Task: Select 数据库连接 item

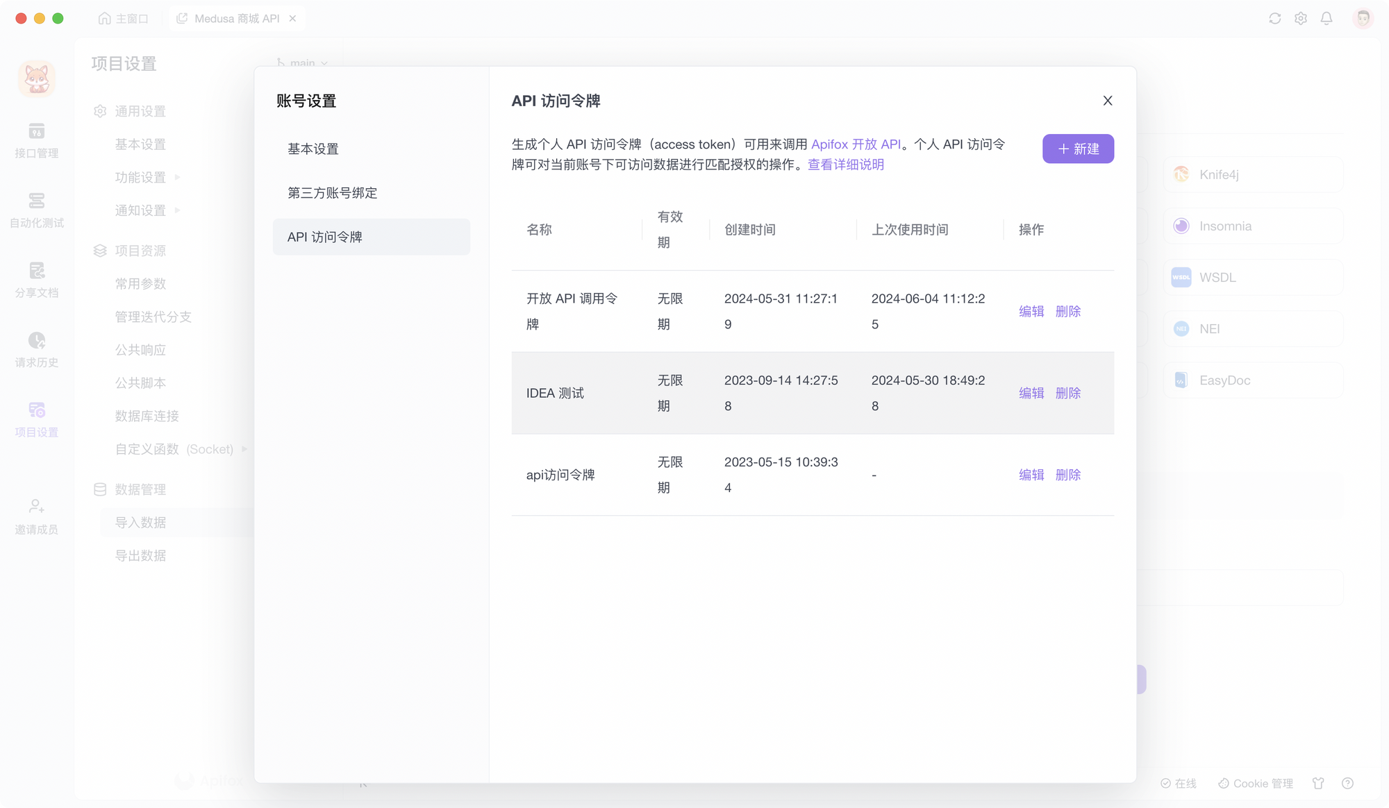Action: (x=147, y=416)
